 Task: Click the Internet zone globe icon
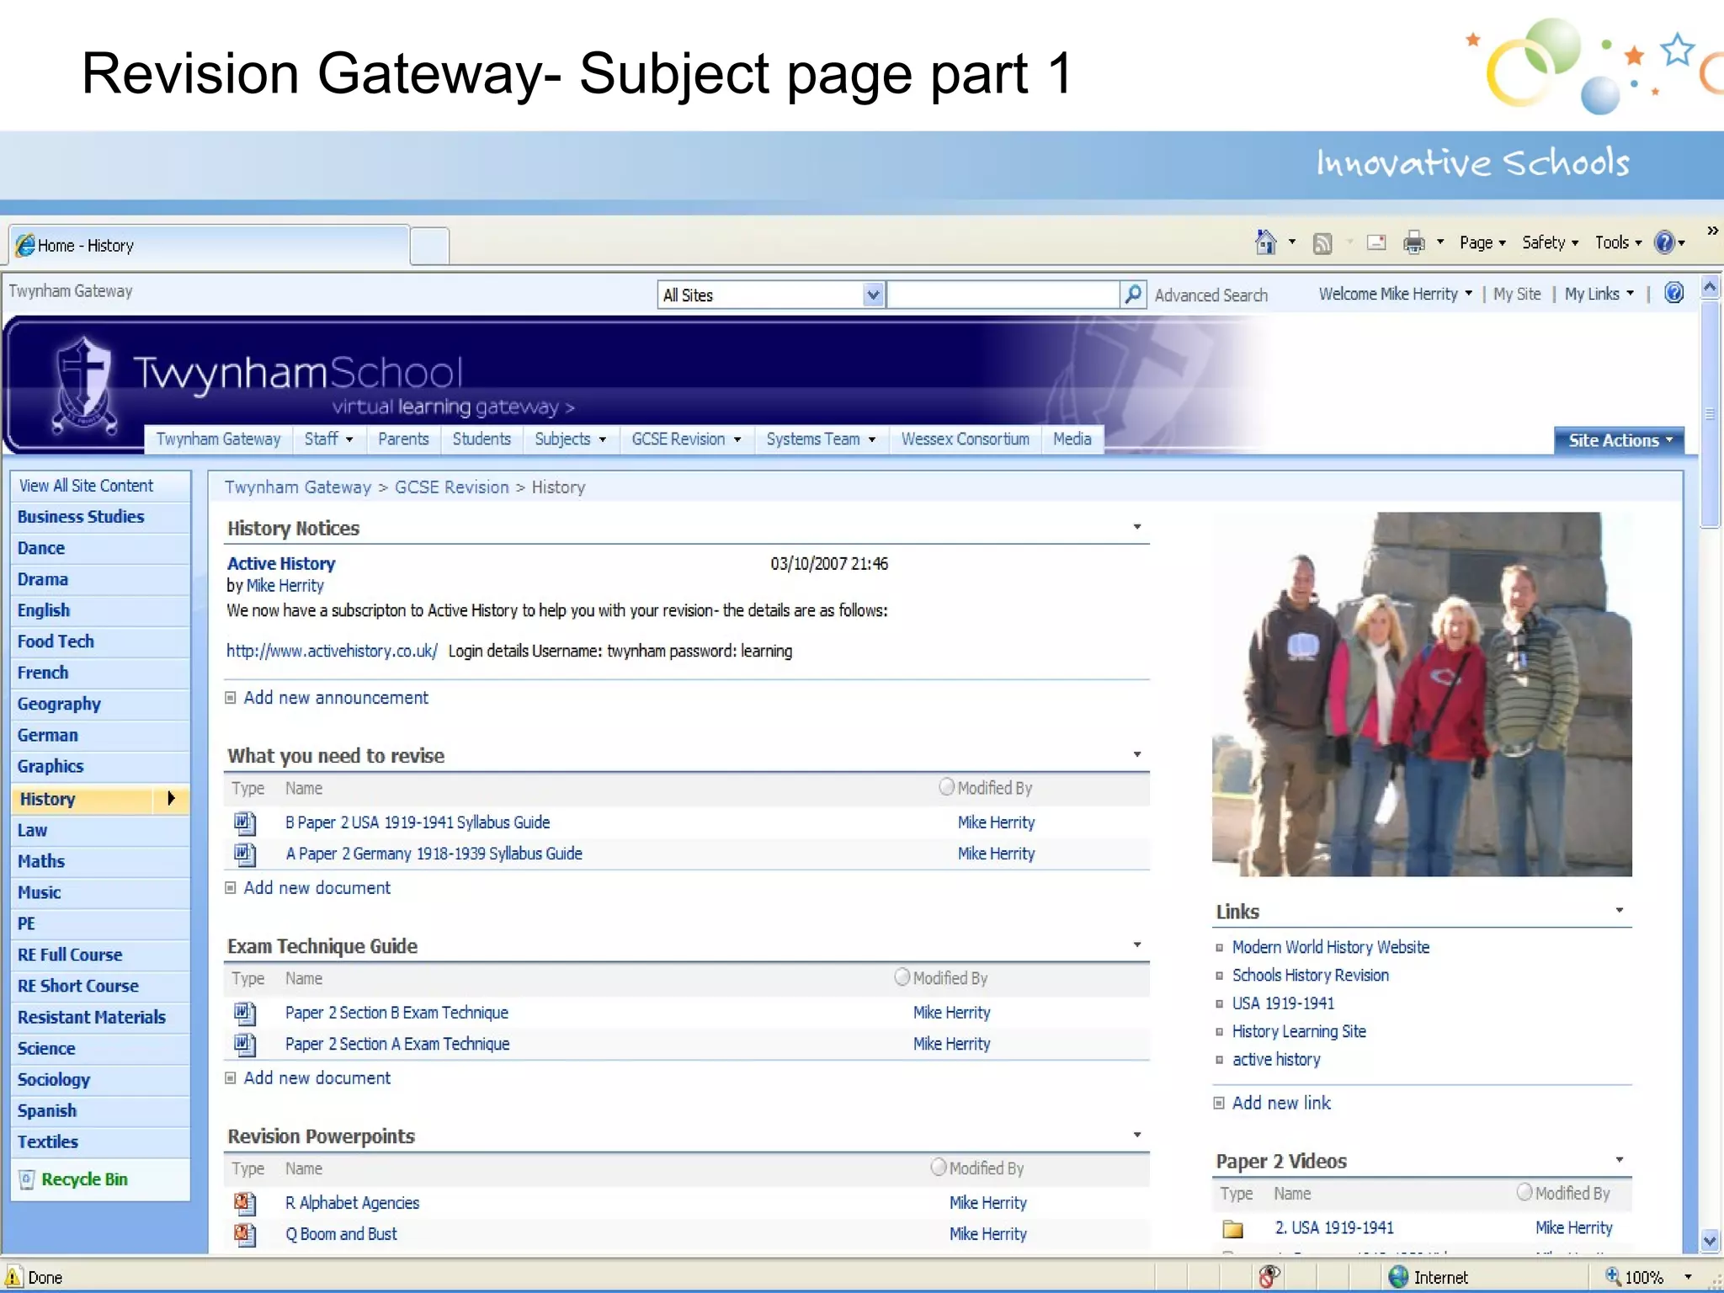[x=1398, y=1277]
